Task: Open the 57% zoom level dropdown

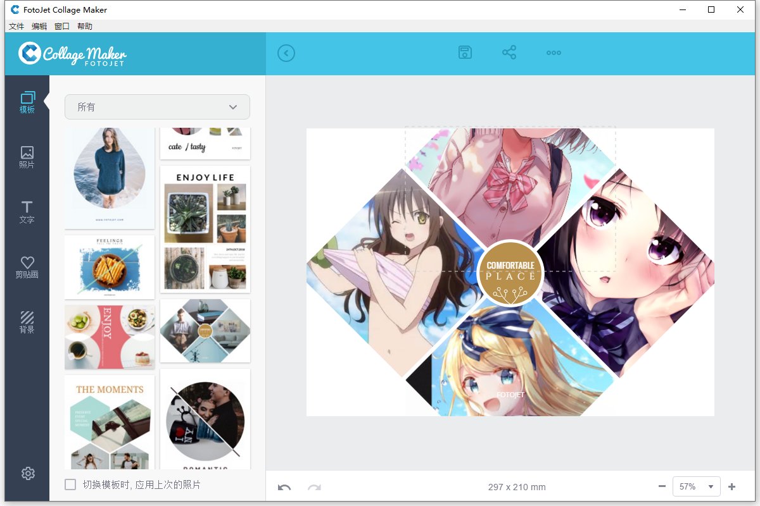Action: click(696, 486)
